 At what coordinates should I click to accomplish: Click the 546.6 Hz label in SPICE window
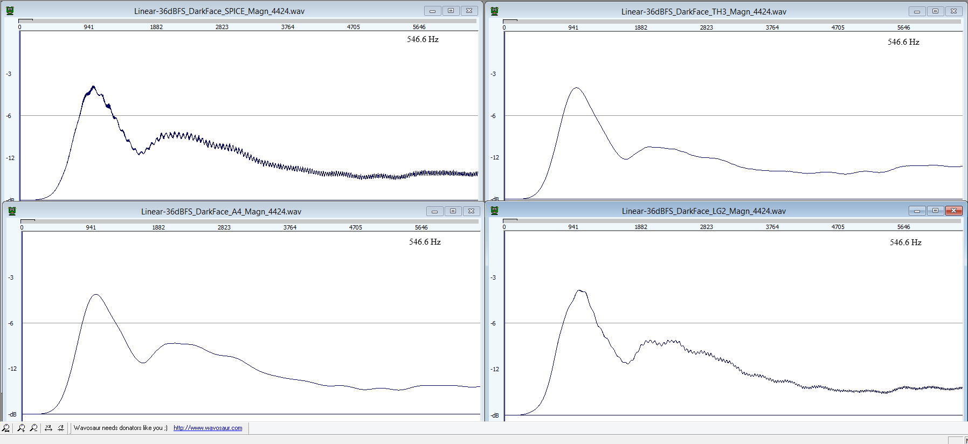click(x=423, y=39)
